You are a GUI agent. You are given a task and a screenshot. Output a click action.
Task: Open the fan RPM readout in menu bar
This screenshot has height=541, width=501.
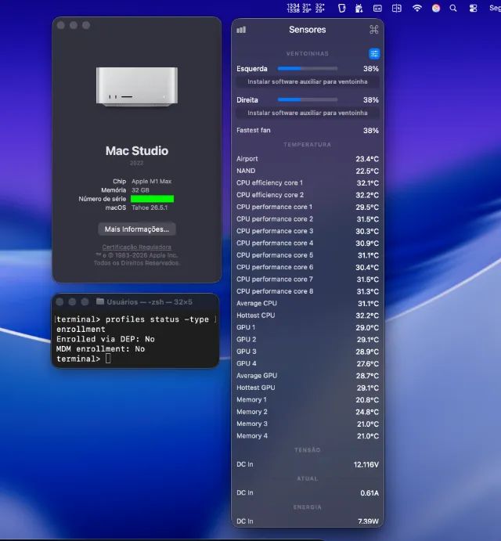coord(293,8)
